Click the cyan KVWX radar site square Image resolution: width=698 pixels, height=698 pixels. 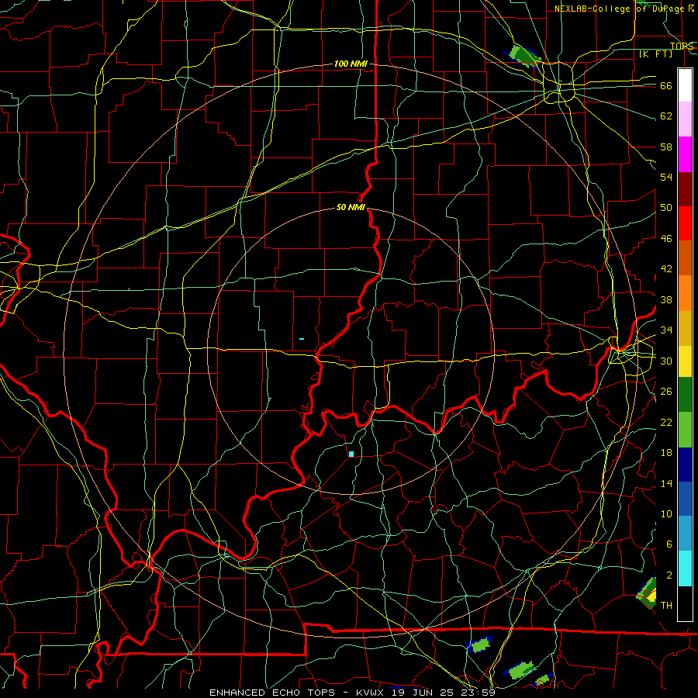pyautogui.click(x=351, y=454)
